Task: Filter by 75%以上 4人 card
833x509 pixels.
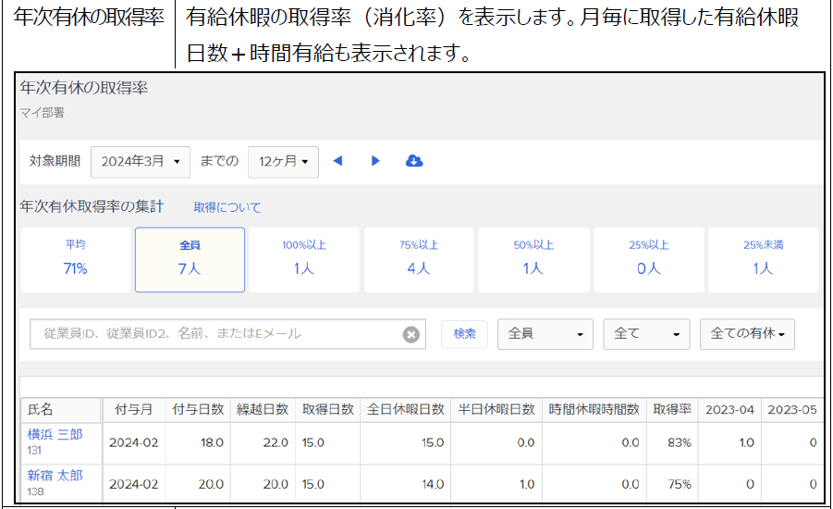Action: pyautogui.click(x=419, y=259)
